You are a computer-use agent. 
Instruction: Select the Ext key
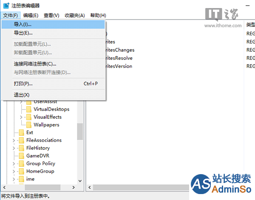[30, 132]
